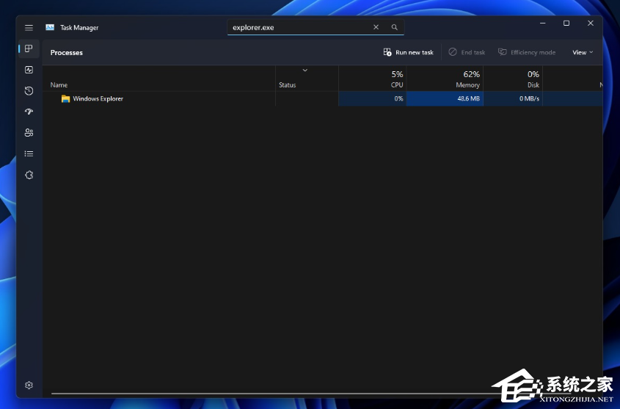620x409 pixels.
Task: Close the Task Manager window
Action: click(x=591, y=23)
